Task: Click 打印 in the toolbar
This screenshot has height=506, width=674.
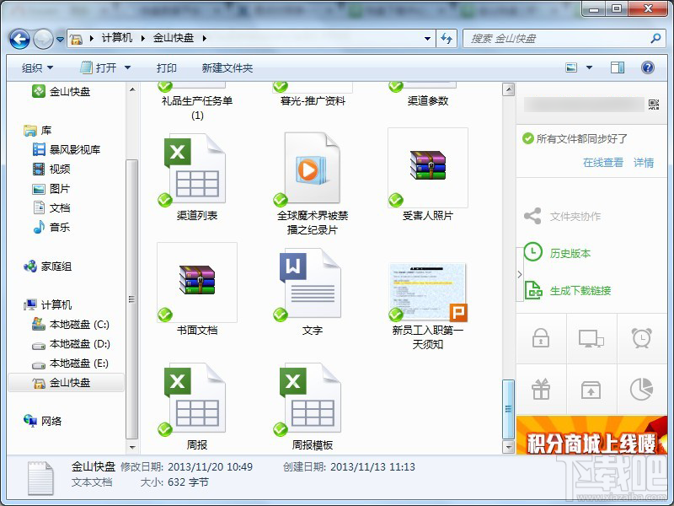Action: coord(166,68)
